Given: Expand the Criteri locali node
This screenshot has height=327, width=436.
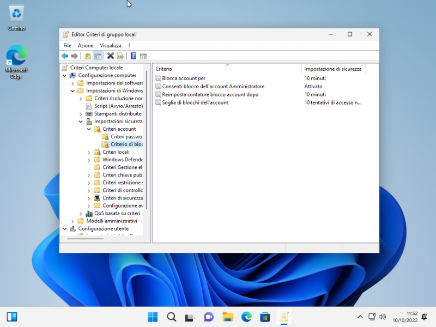Looking at the screenshot, I should tap(89, 152).
